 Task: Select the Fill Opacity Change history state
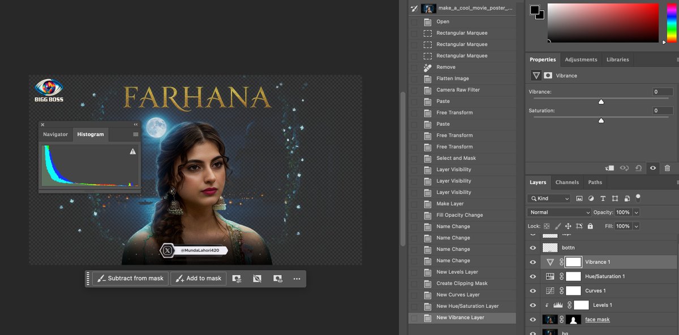pos(462,215)
